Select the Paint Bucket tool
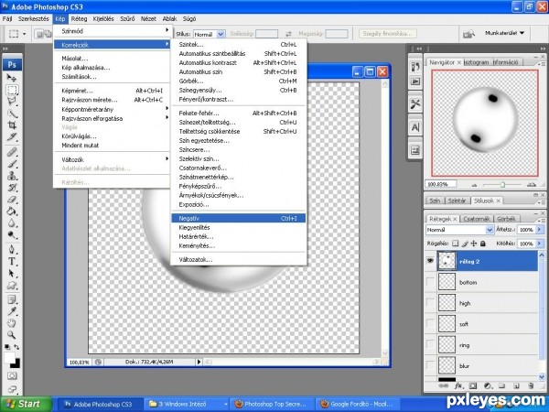This screenshot has width=549, height=412. click(x=12, y=211)
